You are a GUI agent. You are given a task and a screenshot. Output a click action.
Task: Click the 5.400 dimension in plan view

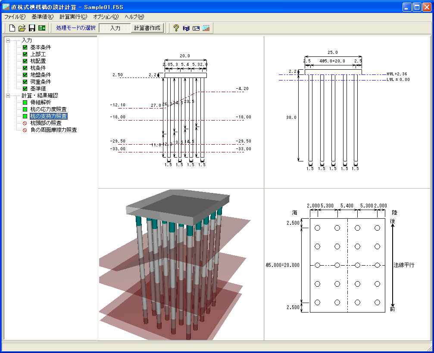click(x=347, y=206)
